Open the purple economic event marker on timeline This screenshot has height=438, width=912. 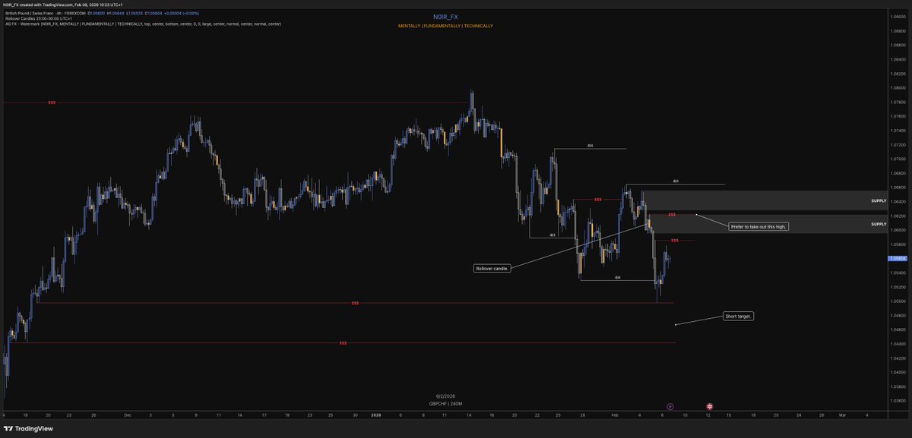670,407
